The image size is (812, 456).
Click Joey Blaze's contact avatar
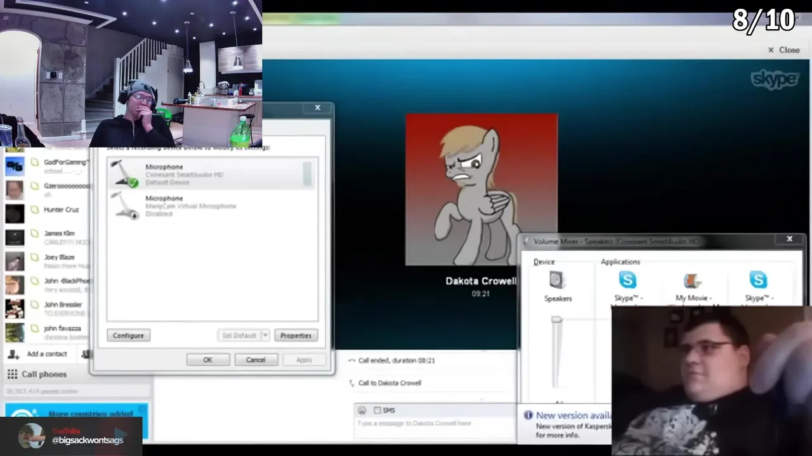15,261
